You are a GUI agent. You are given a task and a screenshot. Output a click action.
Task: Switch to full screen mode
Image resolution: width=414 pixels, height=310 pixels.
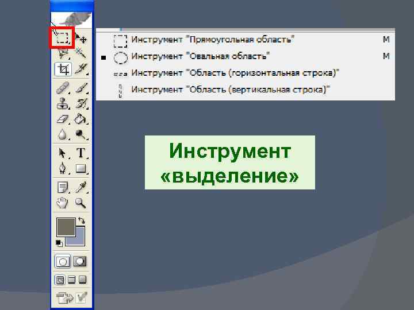(x=82, y=280)
